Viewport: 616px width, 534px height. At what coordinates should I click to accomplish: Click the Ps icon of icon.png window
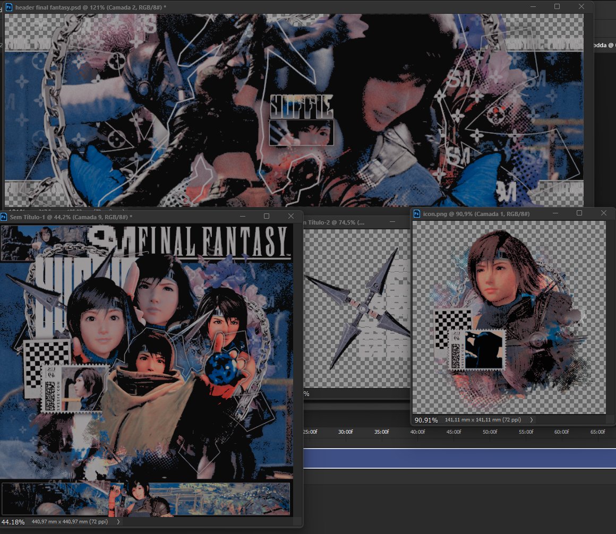[x=417, y=213]
